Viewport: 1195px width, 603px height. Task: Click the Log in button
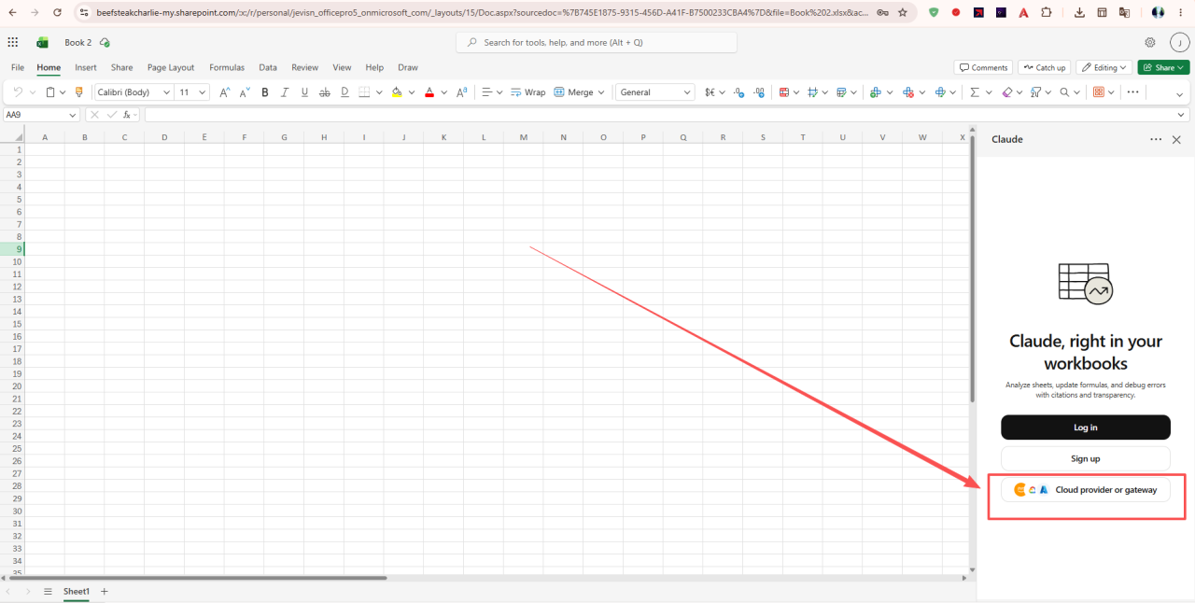tap(1086, 428)
